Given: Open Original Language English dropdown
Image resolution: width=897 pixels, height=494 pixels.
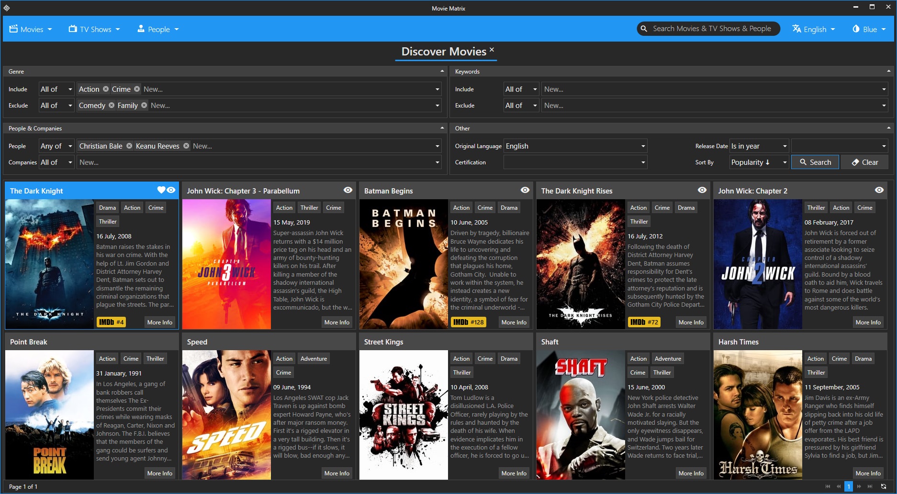Looking at the screenshot, I should (576, 146).
